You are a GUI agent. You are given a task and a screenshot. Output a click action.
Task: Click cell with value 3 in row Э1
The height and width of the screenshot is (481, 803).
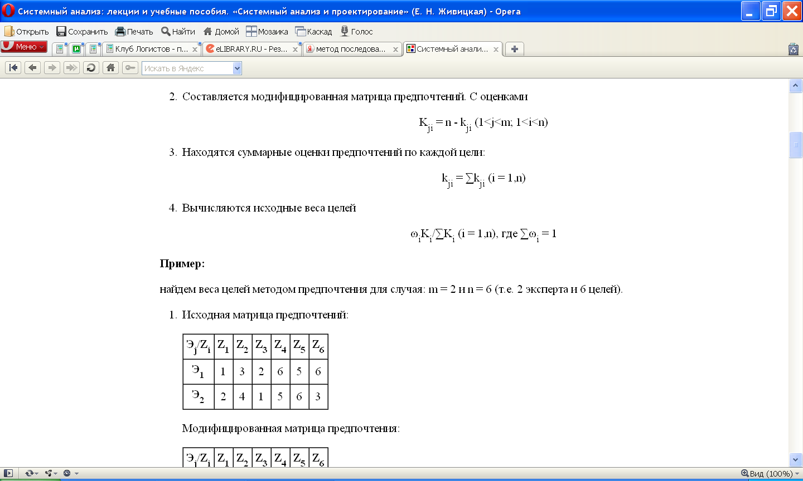(242, 371)
